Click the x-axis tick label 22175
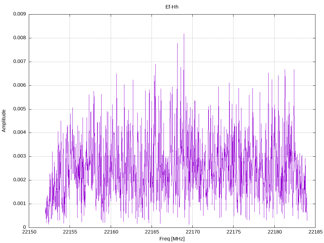Viewport: 324px width, 243px height. (x=234, y=232)
